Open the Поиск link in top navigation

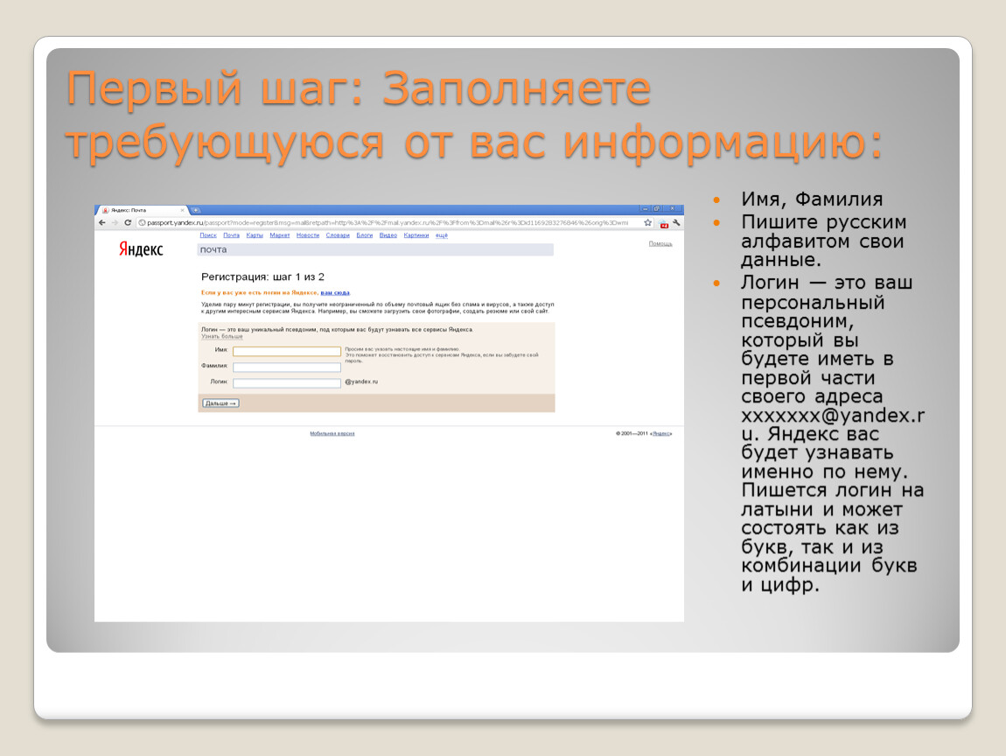click(x=208, y=235)
